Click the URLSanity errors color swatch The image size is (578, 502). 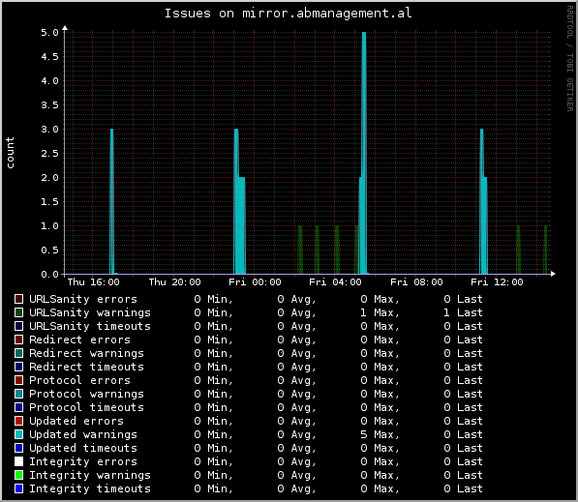tap(18, 299)
